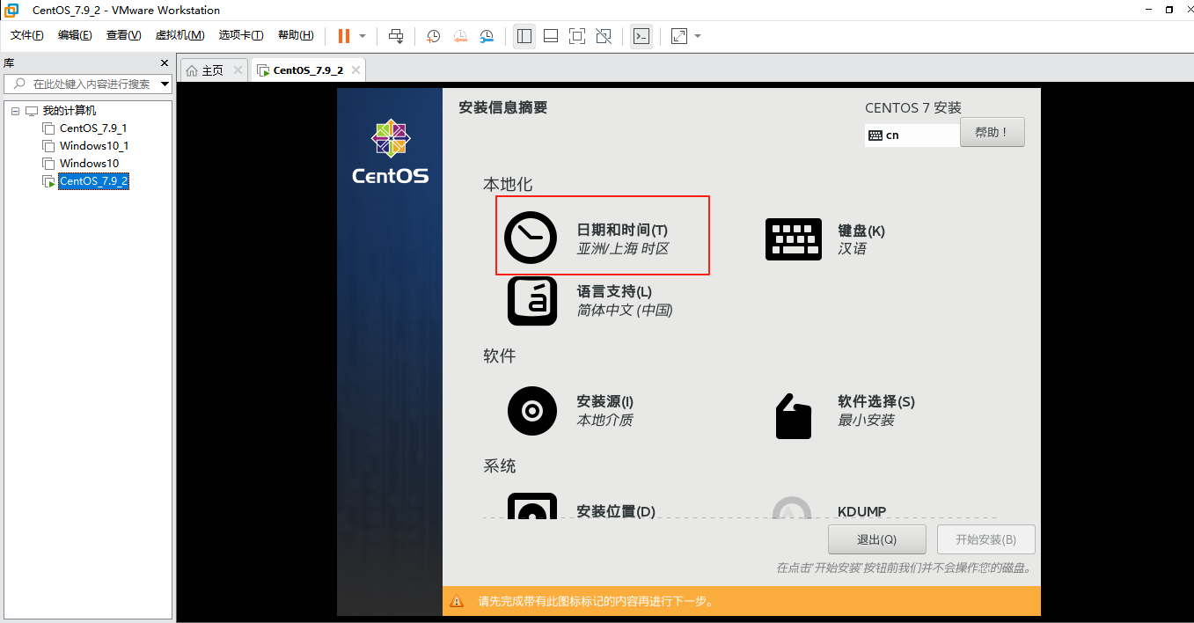
Task: Open the 帮助(H) menu
Action: [296, 35]
